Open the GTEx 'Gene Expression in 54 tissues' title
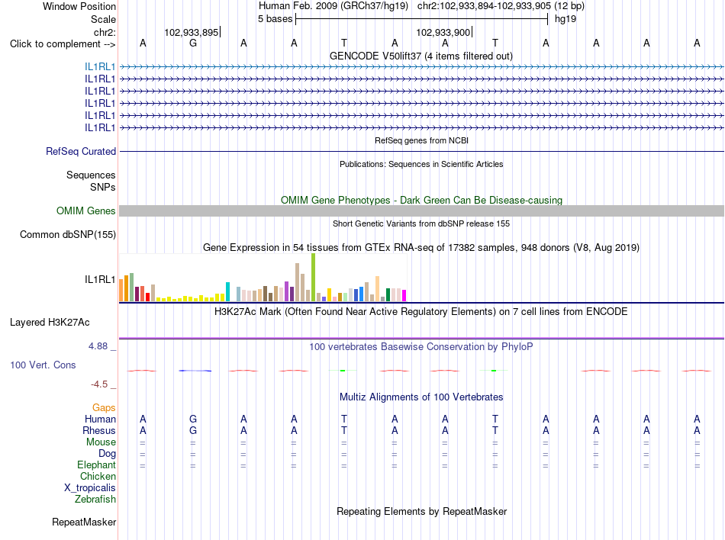The width and height of the screenshot is (725, 540). coord(421,248)
